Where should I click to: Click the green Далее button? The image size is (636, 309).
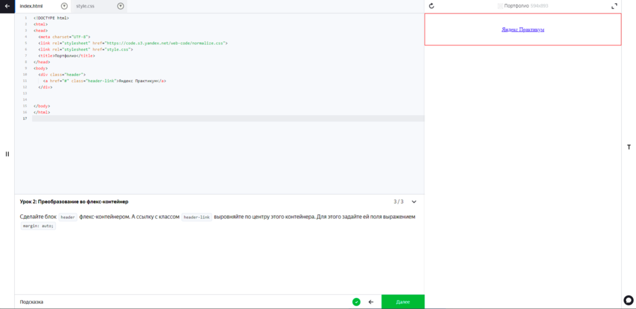403,302
